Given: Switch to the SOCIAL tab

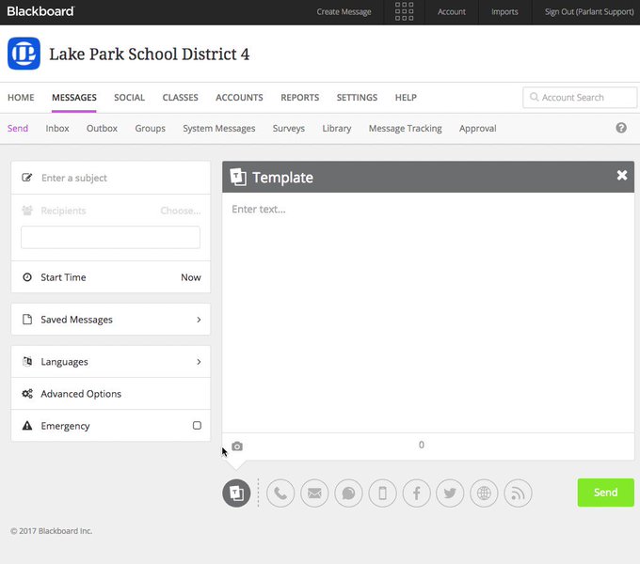Looking at the screenshot, I should click(129, 98).
